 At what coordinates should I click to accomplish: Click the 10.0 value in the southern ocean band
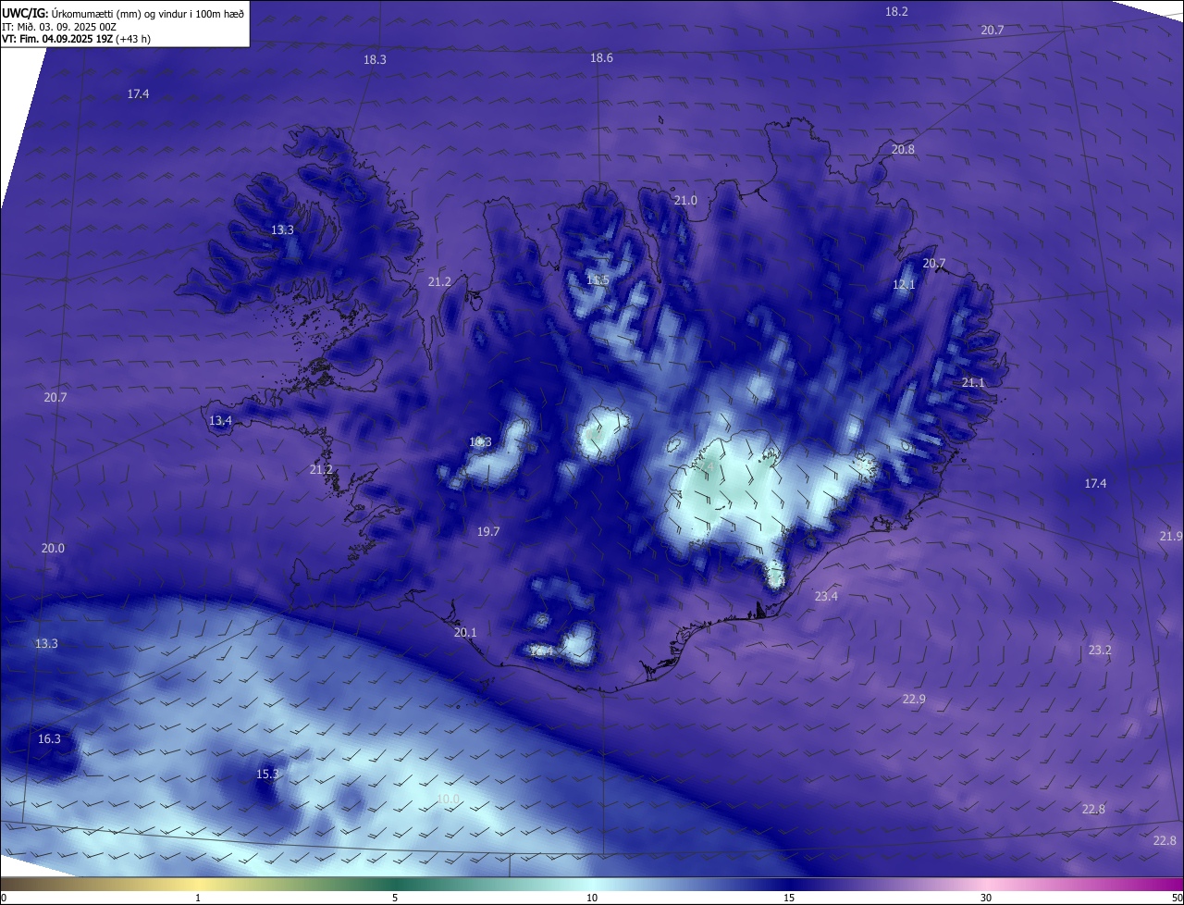[x=448, y=799]
